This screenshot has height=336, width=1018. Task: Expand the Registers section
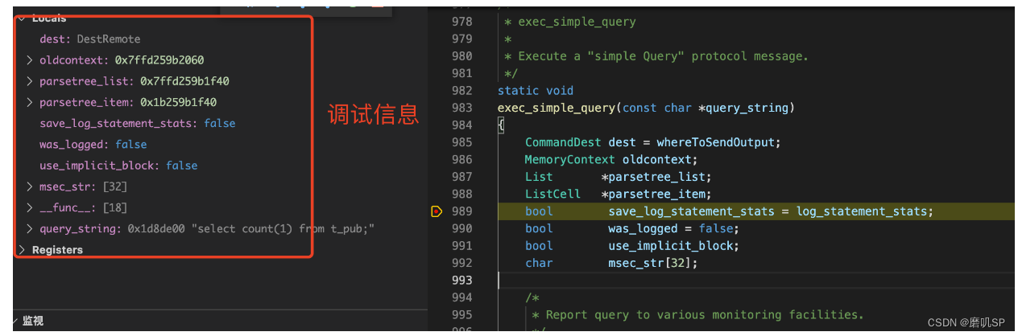click(x=22, y=250)
